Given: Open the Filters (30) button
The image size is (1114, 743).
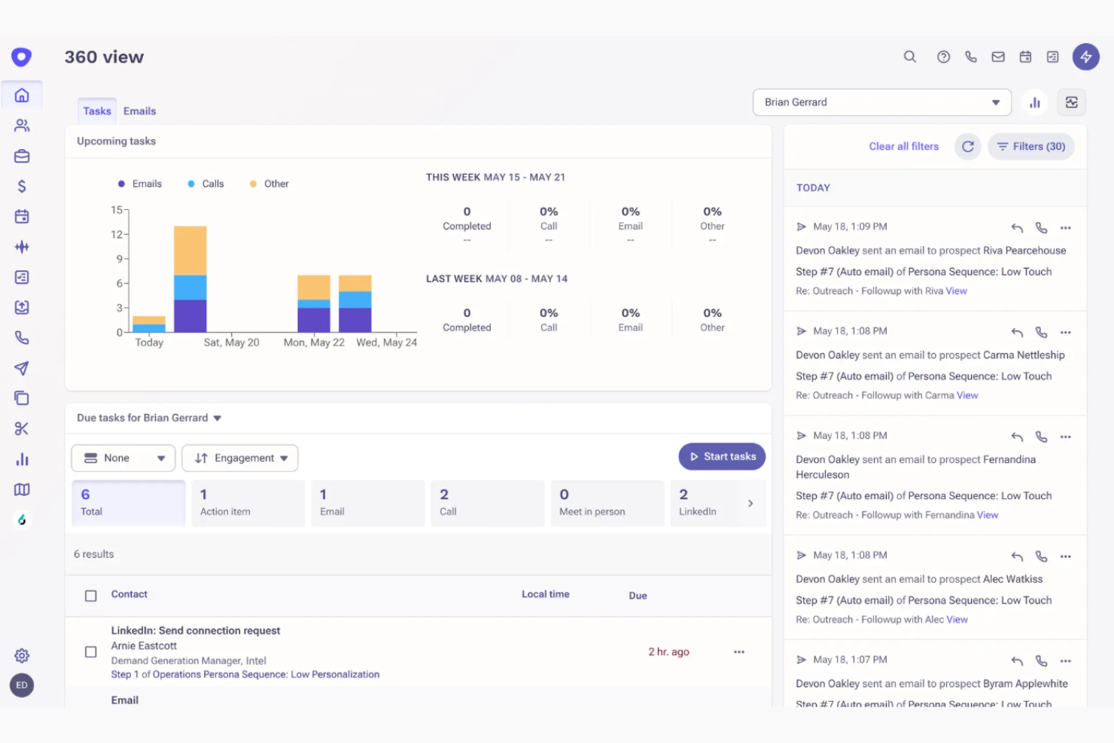Looking at the screenshot, I should pyautogui.click(x=1031, y=147).
